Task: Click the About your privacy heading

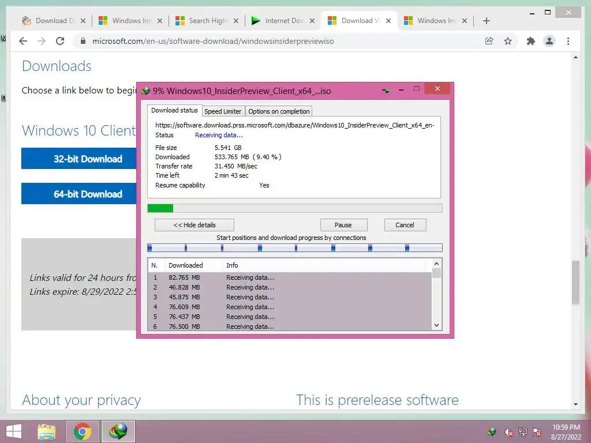Action: 81,400
